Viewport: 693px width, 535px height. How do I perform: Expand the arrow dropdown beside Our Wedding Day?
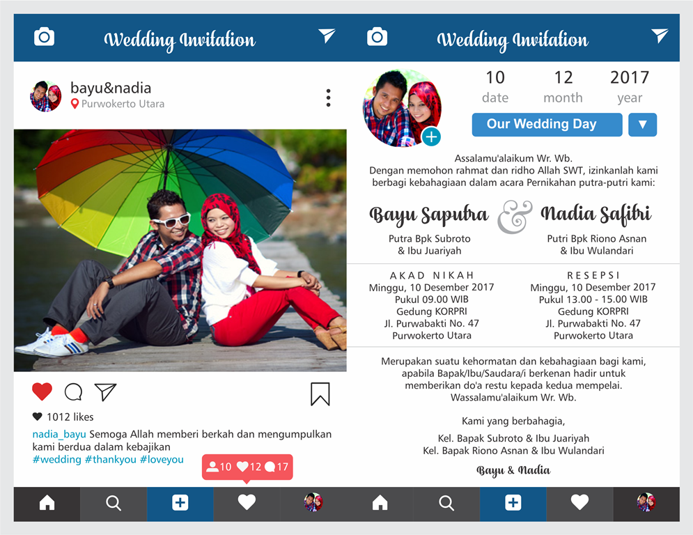point(643,125)
